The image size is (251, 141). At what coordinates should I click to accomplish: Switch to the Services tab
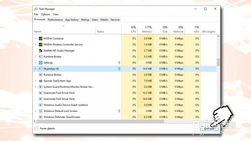tap(115, 20)
